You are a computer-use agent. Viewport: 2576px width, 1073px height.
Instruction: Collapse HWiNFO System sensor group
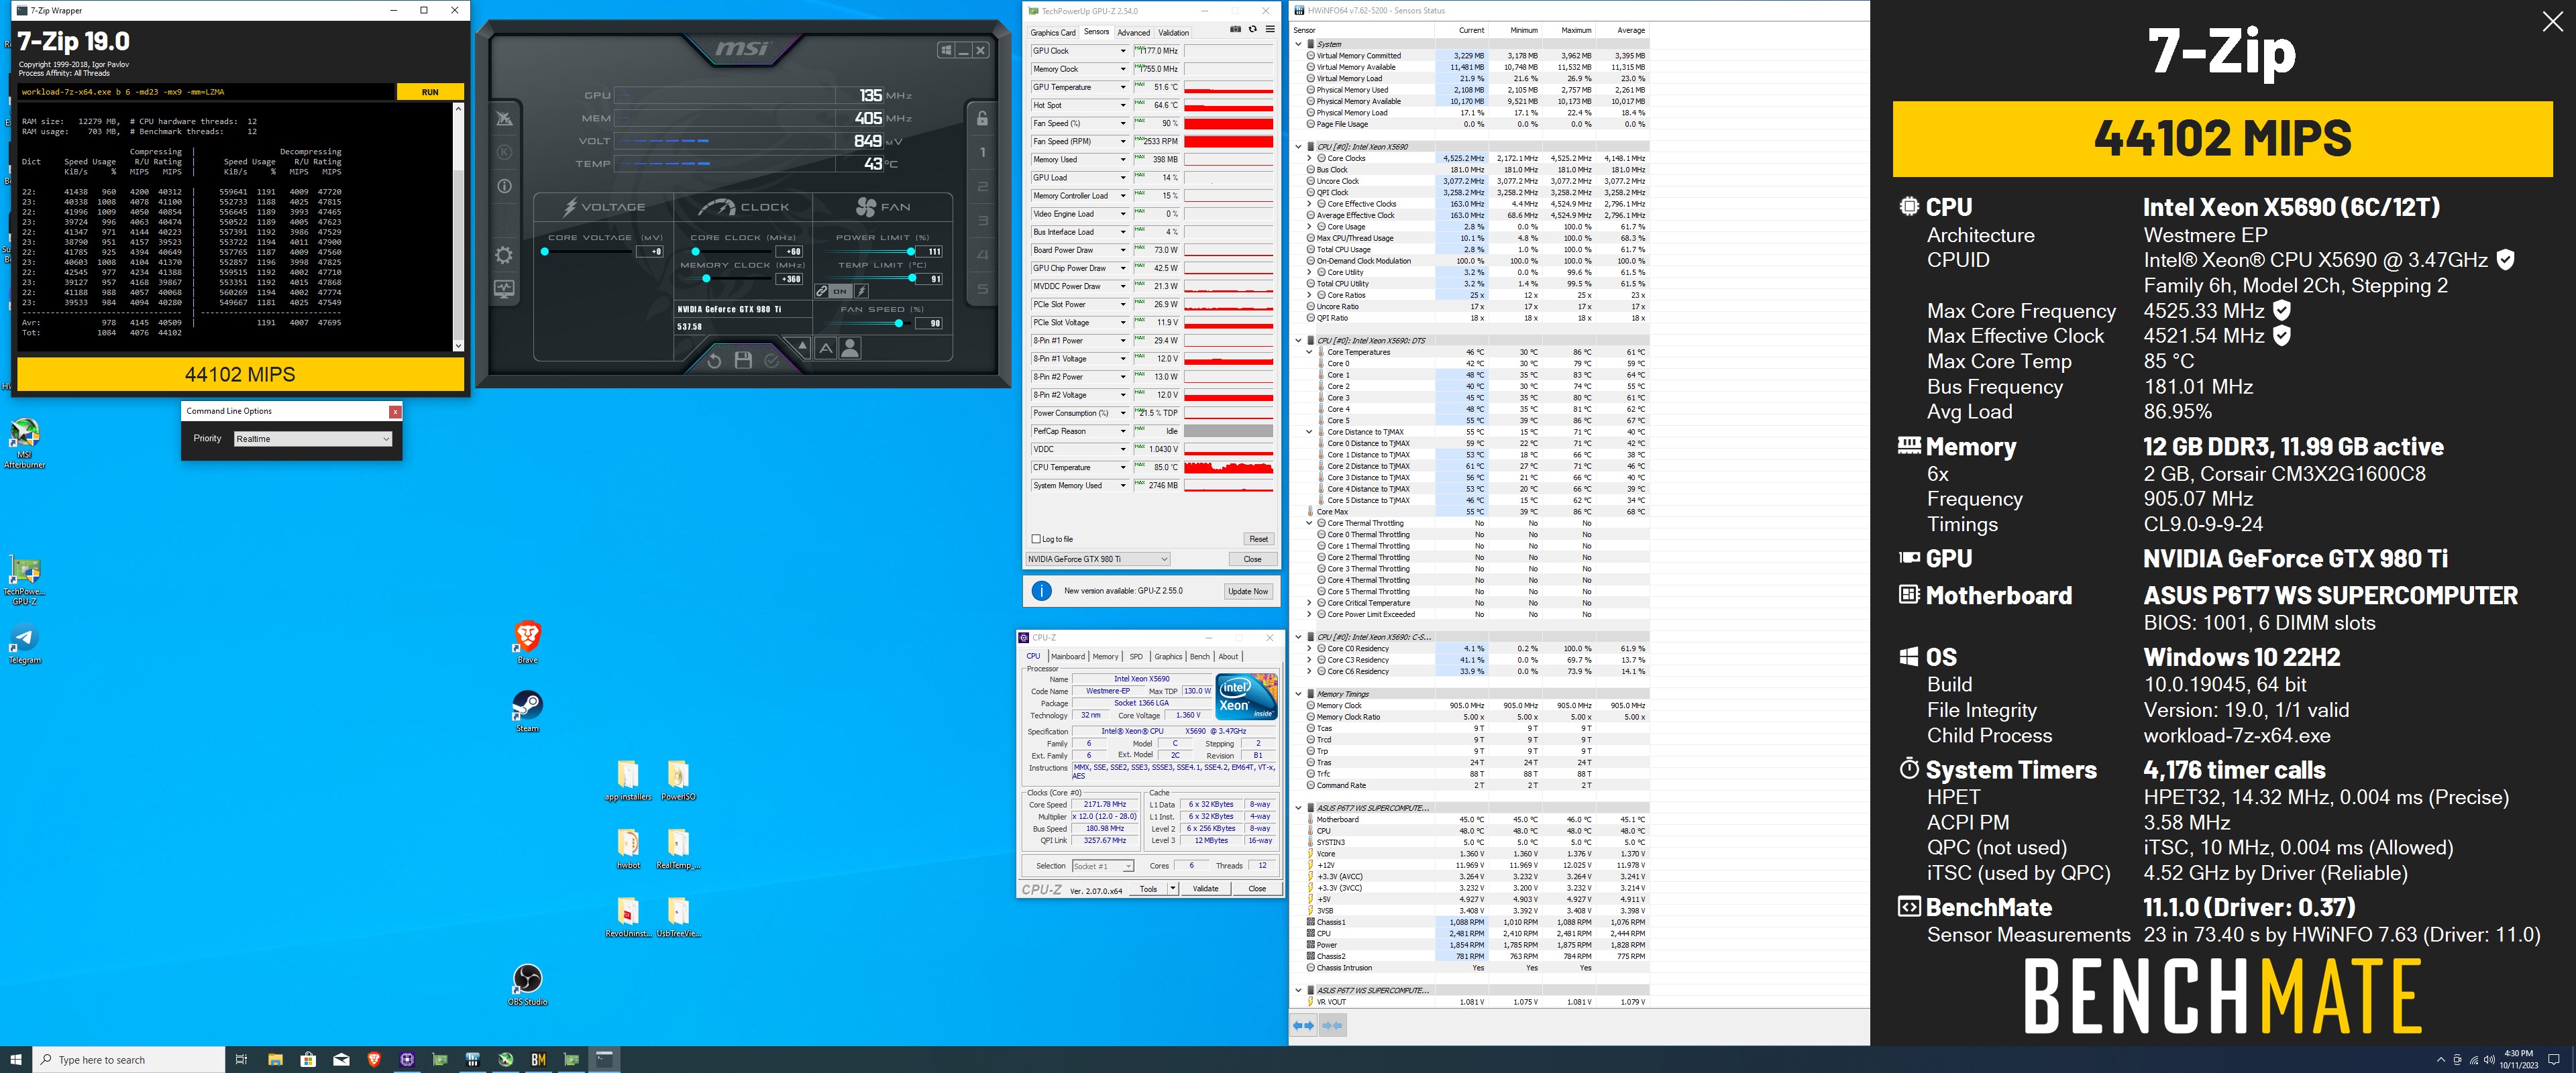[x=1298, y=44]
